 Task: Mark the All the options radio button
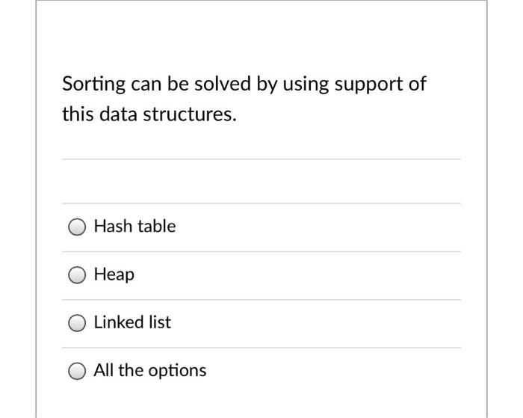click(x=77, y=371)
